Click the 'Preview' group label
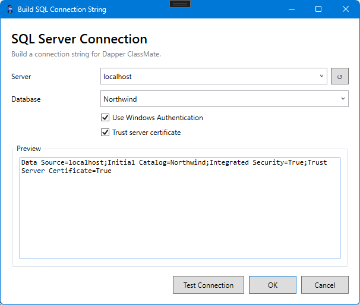 29,149
